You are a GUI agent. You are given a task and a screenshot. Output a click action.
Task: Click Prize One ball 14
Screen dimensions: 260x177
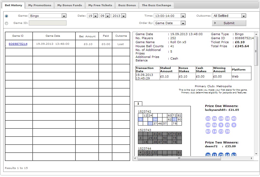click(x=214, y=131)
